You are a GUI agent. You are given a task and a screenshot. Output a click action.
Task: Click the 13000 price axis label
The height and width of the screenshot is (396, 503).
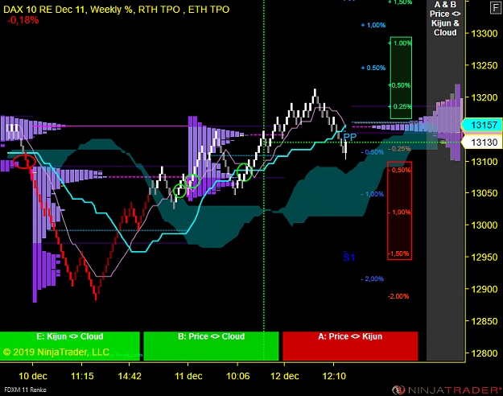point(484,225)
